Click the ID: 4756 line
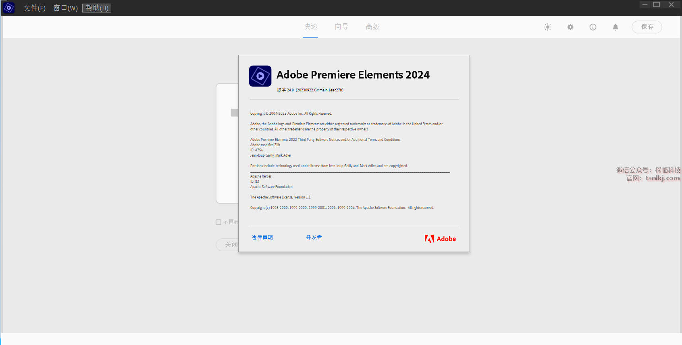This screenshot has width=682, height=345. pyautogui.click(x=256, y=150)
